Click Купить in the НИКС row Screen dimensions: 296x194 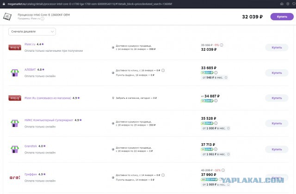coord(277,123)
